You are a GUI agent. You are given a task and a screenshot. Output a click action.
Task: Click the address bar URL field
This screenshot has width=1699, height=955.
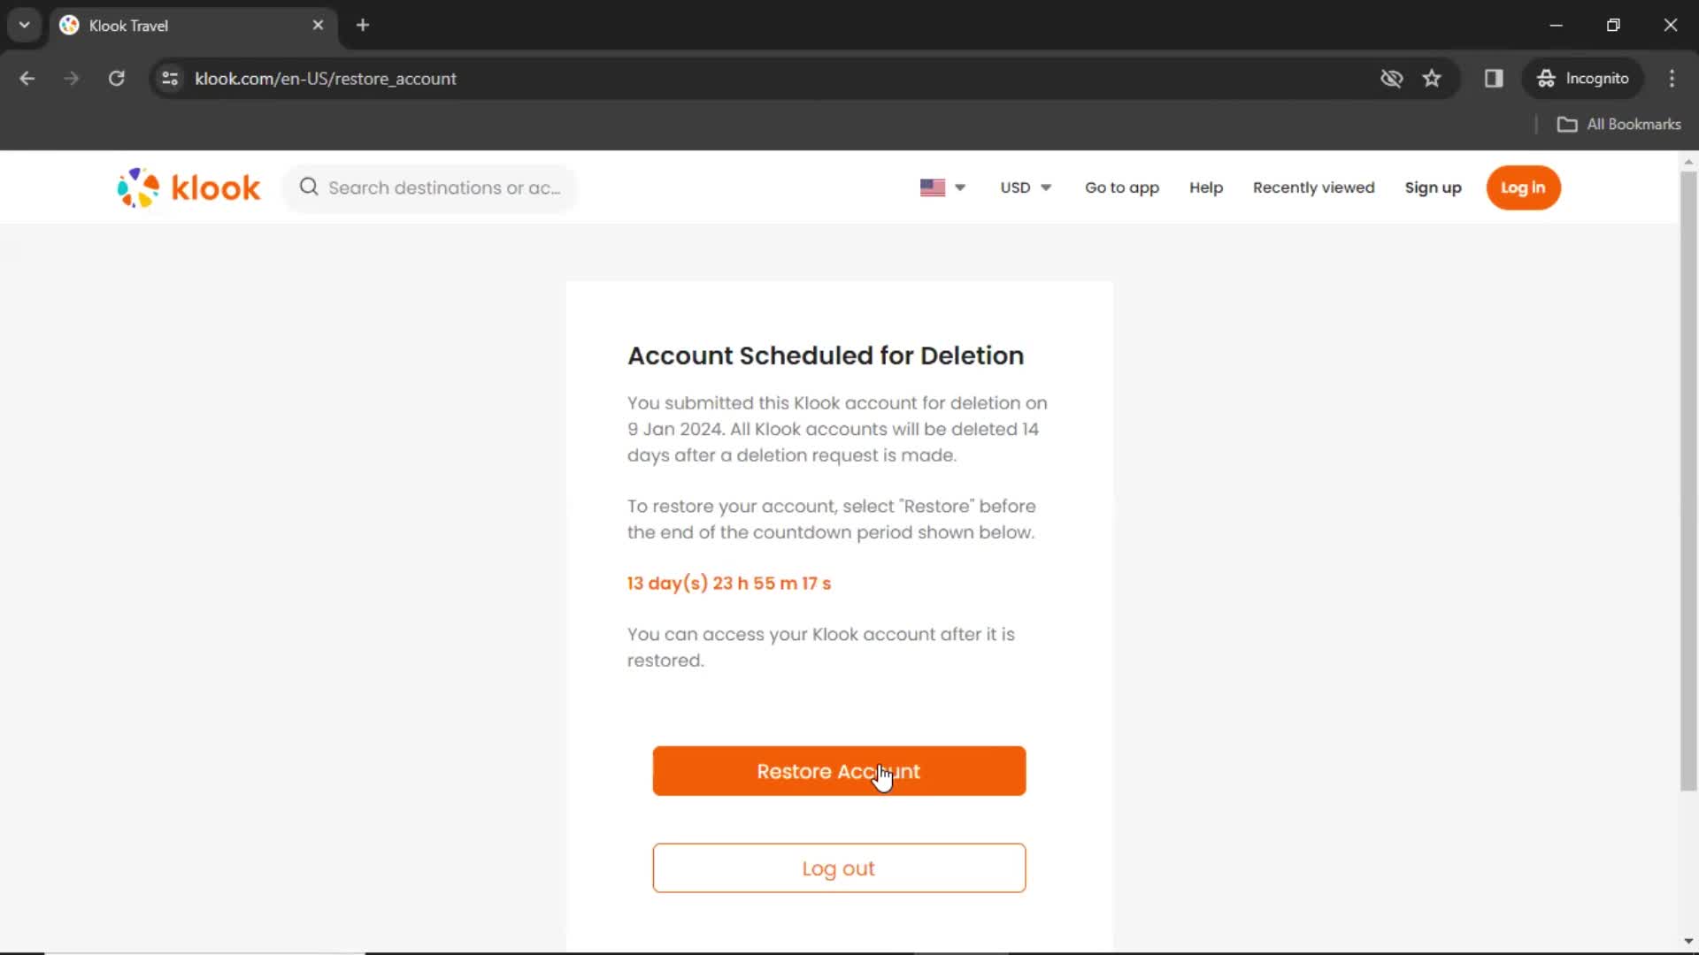coord(326,78)
